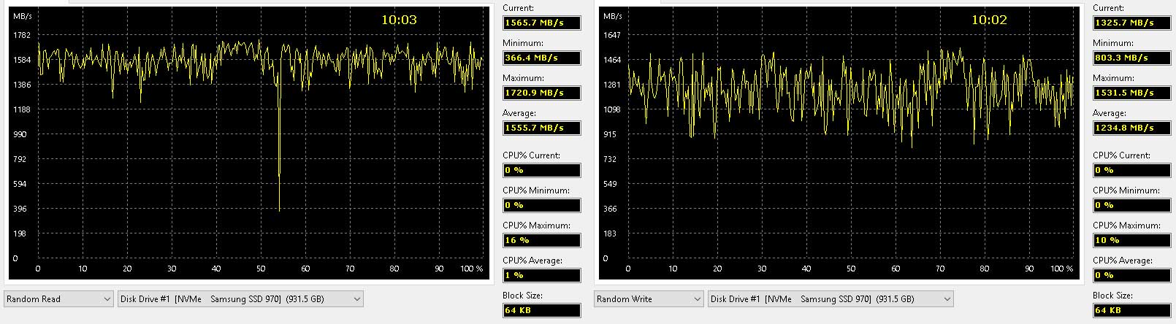Select the left Average 1555.7 MB/s field

click(x=541, y=128)
